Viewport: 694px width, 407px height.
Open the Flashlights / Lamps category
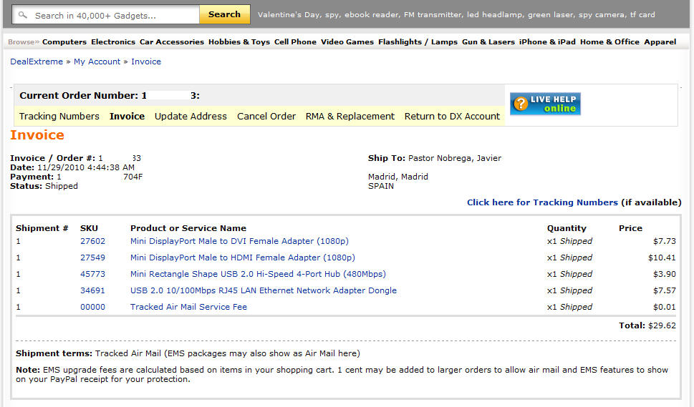418,42
